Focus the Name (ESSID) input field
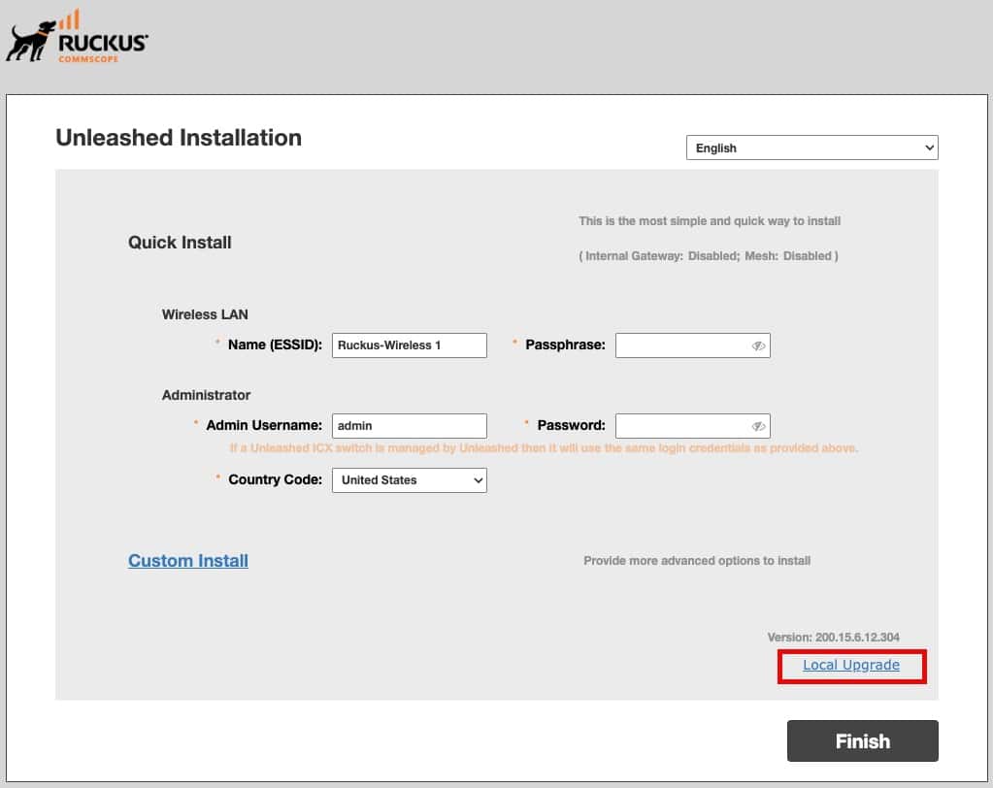Viewport: 993px width, 788px height. pyautogui.click(x=409, y=345)
